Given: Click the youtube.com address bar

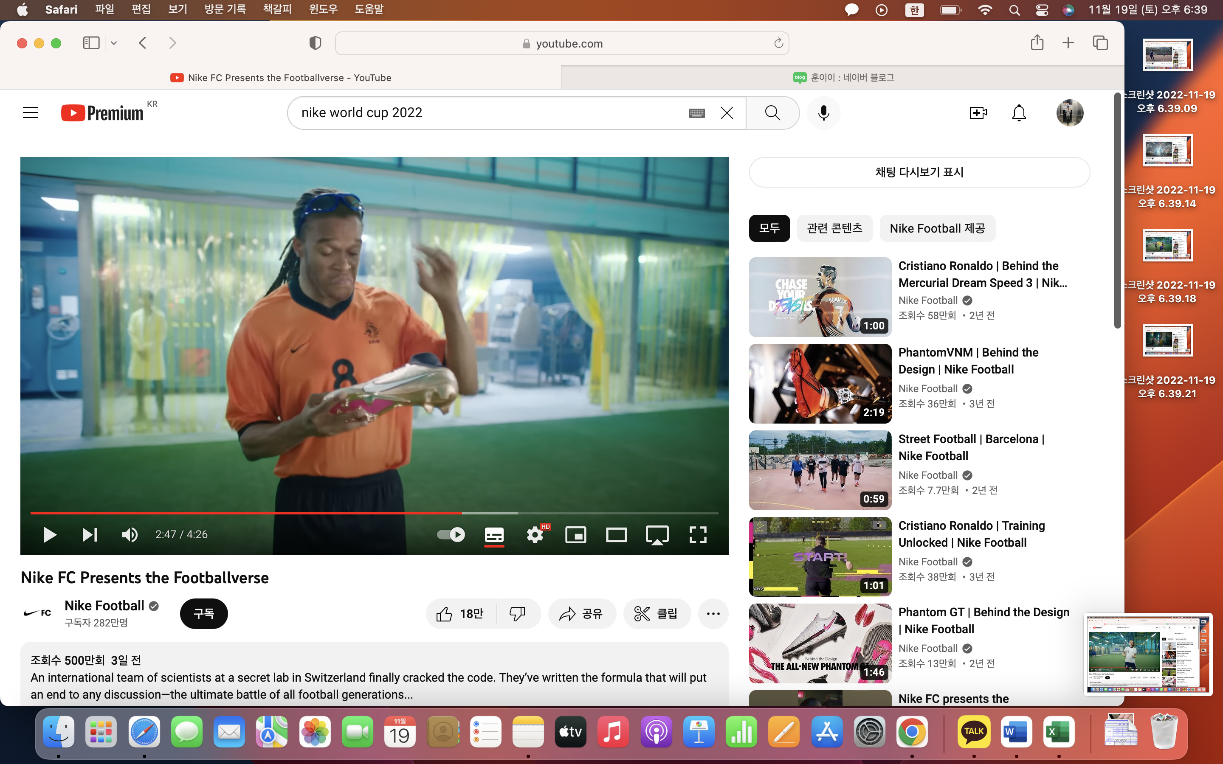Looking at the screenshot, I should click(562, 43).
